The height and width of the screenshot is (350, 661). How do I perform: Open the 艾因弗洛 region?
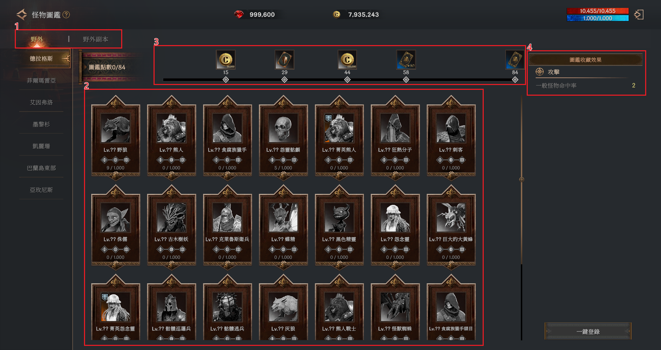pos(41,102)
